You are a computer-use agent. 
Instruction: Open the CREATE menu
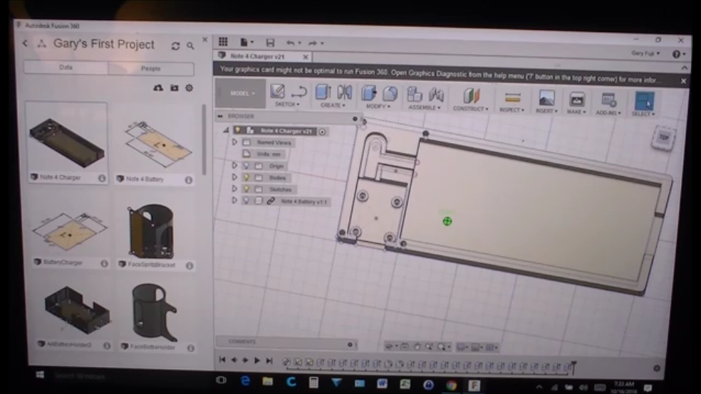coord(333,105)
